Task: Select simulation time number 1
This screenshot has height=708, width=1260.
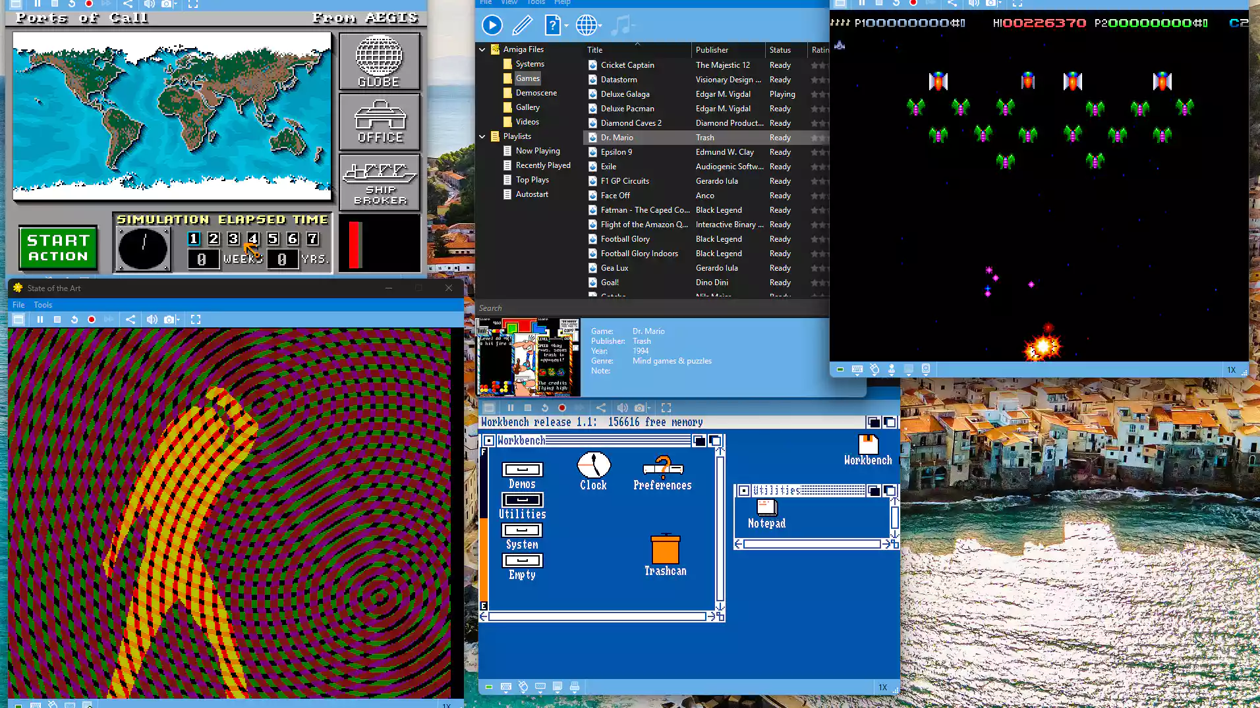Action: [194, 238]
